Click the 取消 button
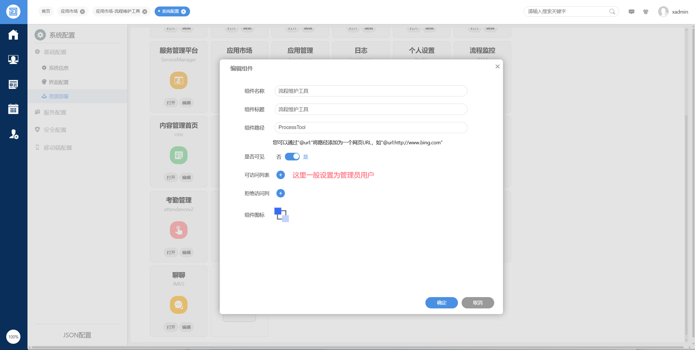The height and width of the screenshot is (350, 695). tap(477, 302)
